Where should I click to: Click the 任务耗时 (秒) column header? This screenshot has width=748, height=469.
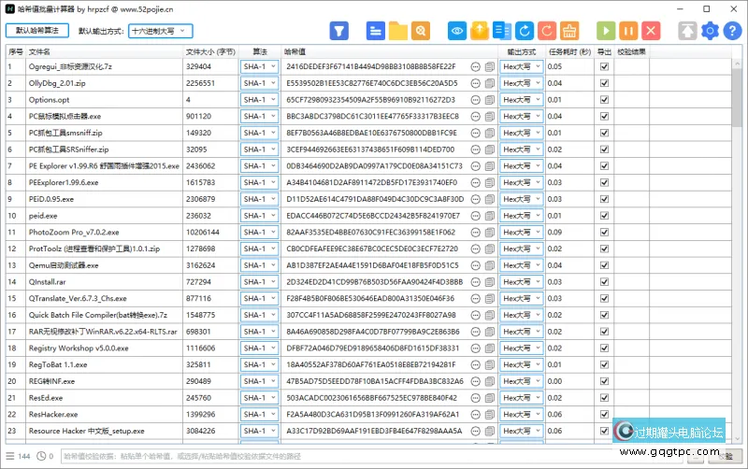tap(569, 51)
